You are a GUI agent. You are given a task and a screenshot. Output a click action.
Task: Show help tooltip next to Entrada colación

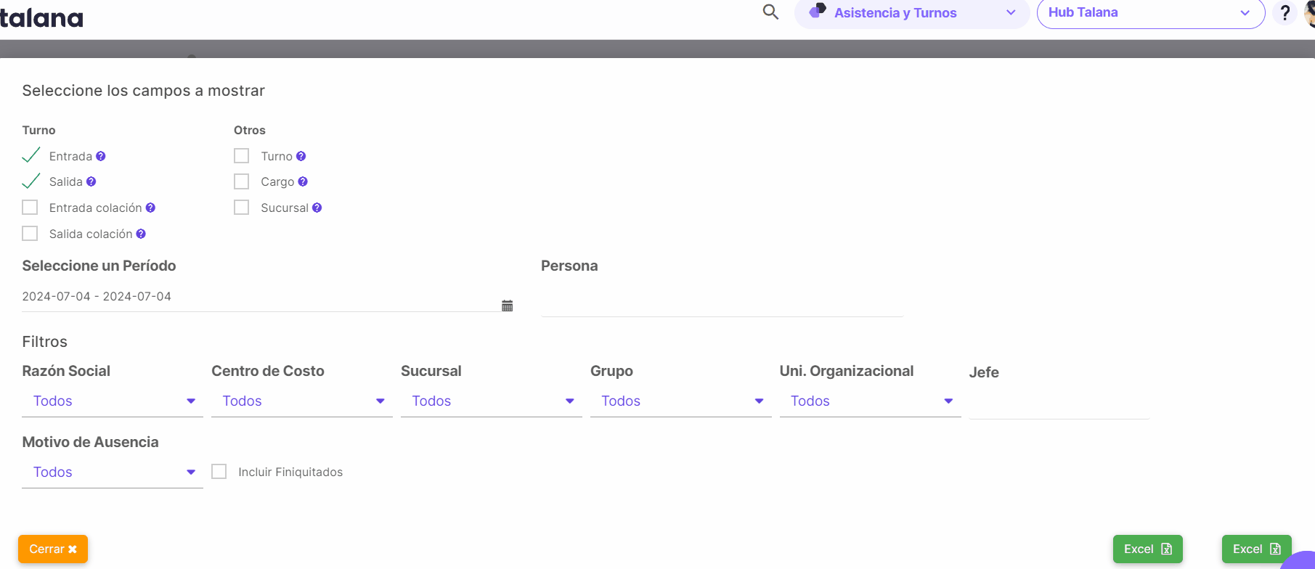(x=150, y=208)
